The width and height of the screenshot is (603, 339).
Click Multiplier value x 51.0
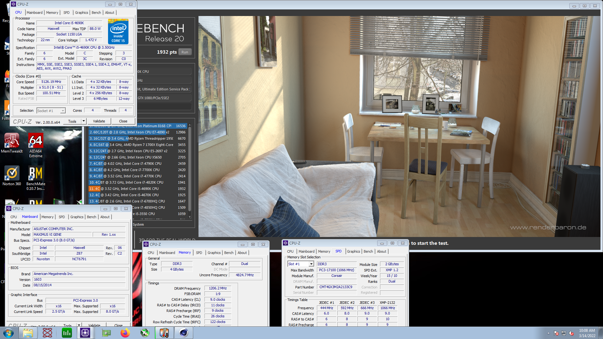(51, 87)
